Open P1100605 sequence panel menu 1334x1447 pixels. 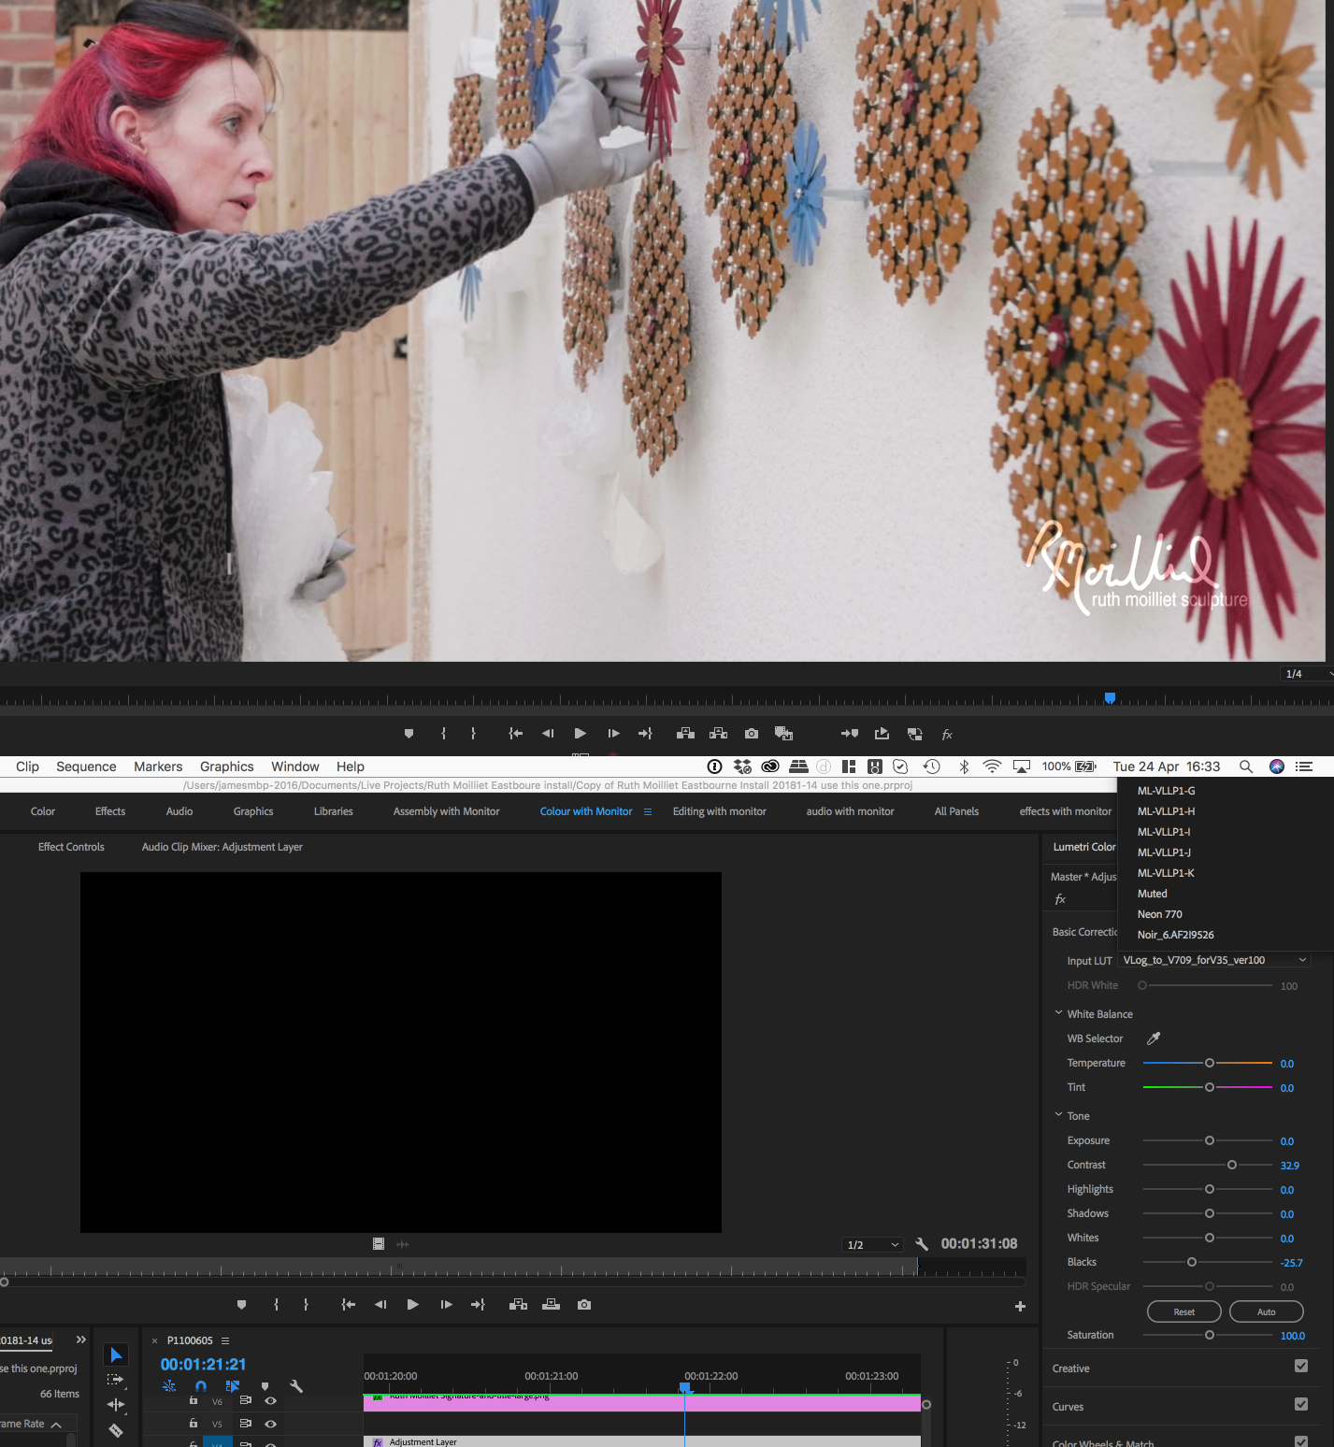pyautogui.click(x=225, y=1340)
